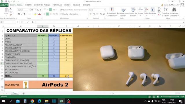185x104 pixels.
Task: Switch to DADOS tab
Action: click(x=67, y=5)
